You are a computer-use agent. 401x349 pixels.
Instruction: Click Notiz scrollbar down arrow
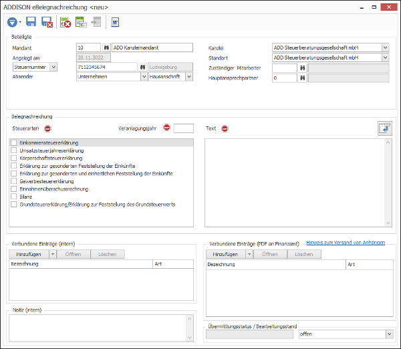pyautogui.click(x=190, y=338)
